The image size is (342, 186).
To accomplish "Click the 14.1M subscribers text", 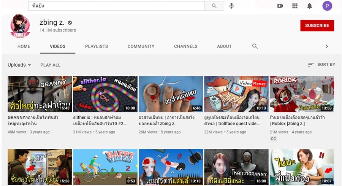I will 58,30.
